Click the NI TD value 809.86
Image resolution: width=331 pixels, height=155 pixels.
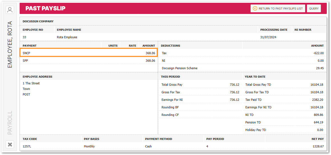[x=319, y=115]
